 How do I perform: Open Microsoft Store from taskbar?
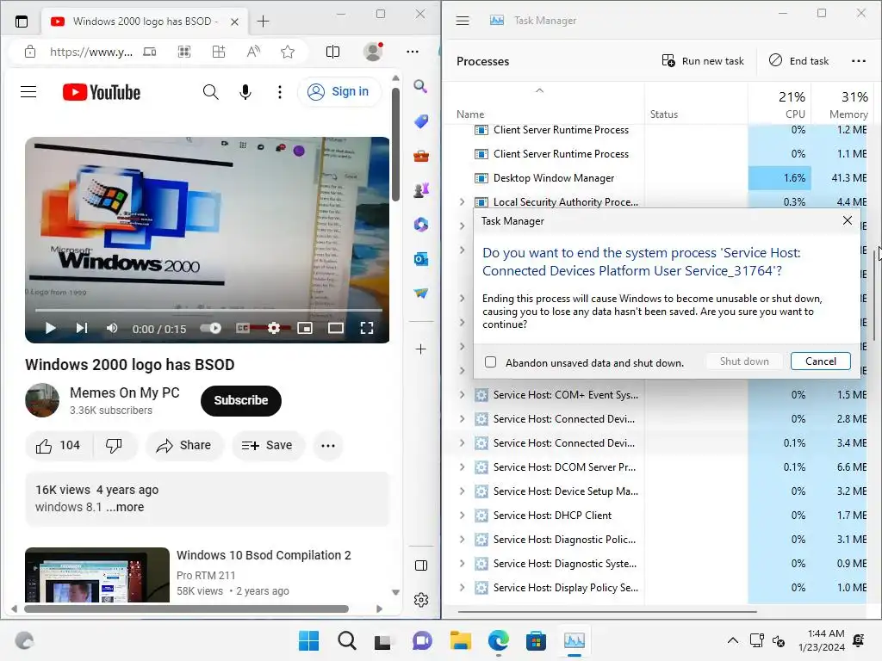tap(536, 640)
